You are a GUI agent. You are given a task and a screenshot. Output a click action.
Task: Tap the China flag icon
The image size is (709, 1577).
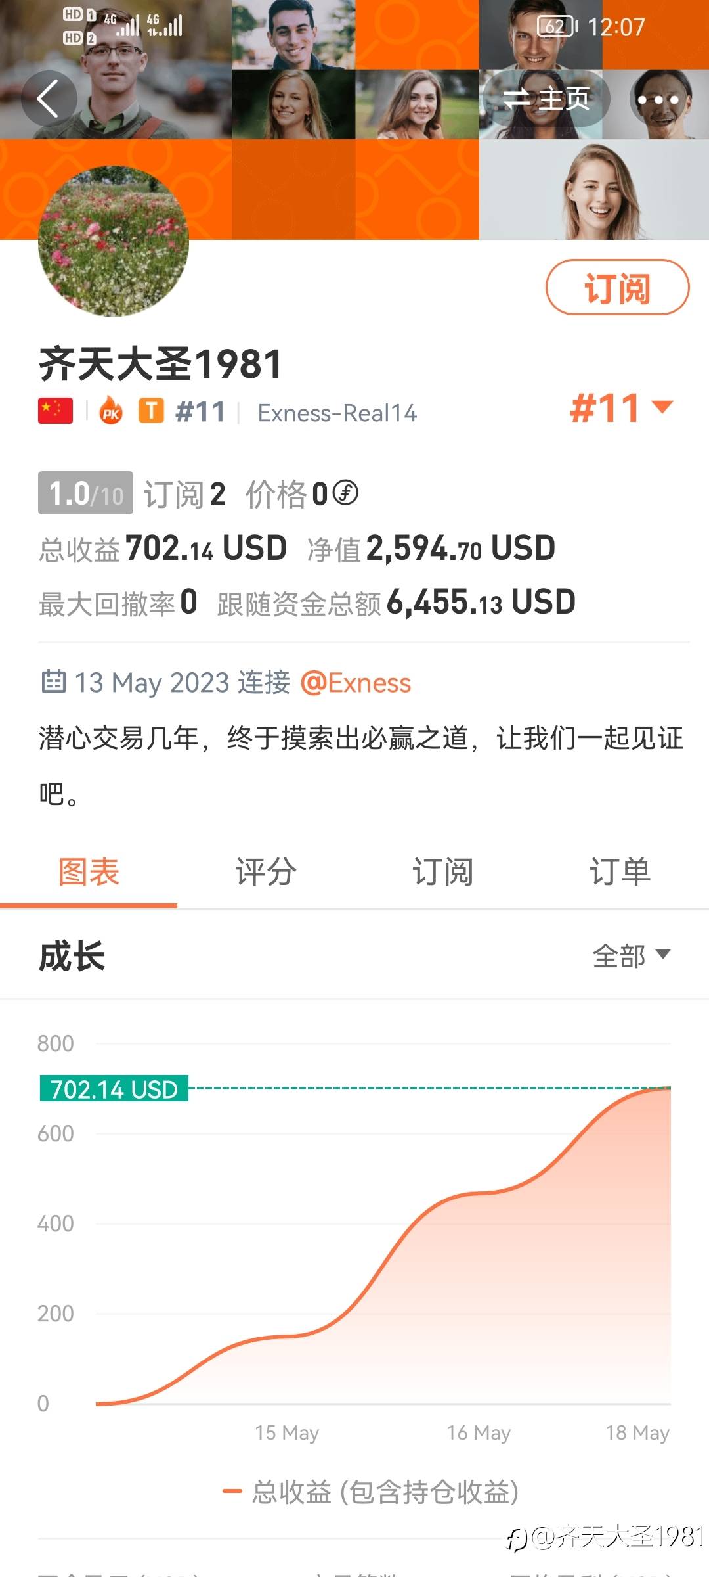pos(55,411)
